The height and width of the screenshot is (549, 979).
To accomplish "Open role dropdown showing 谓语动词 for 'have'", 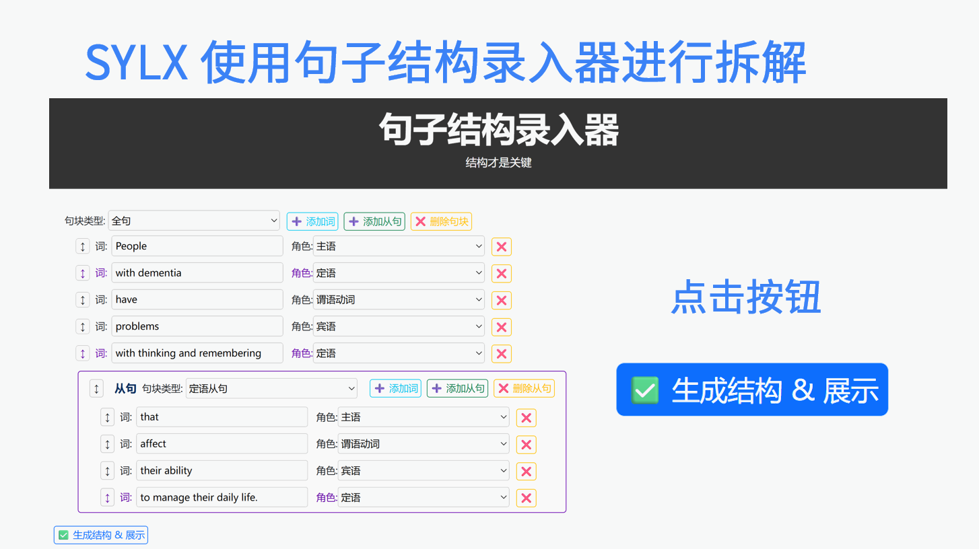I will tap(399, 299).
